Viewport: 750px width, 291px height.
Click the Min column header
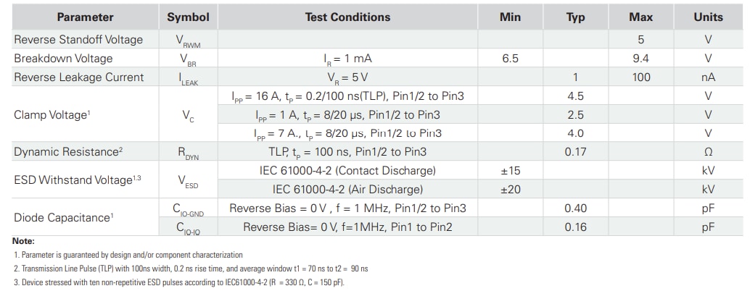click(510, 17)
